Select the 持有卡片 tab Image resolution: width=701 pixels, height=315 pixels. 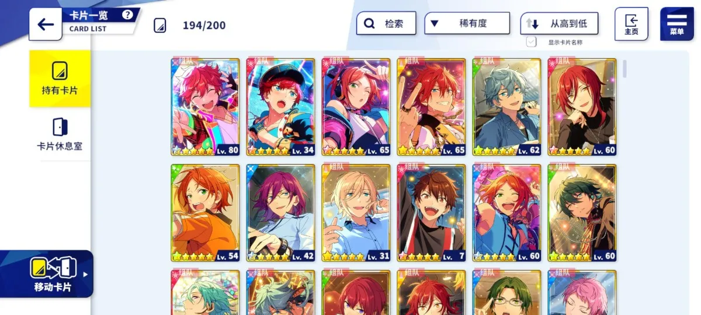(x=60, y=79)
